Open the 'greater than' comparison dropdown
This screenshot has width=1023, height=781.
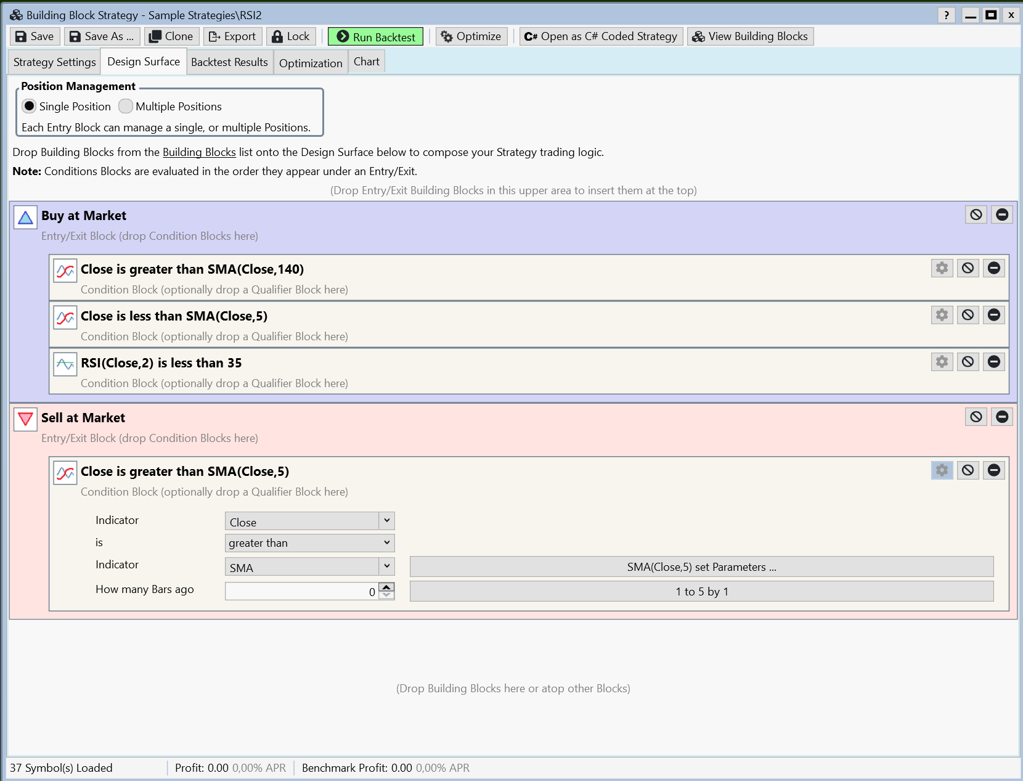(309, 543)
